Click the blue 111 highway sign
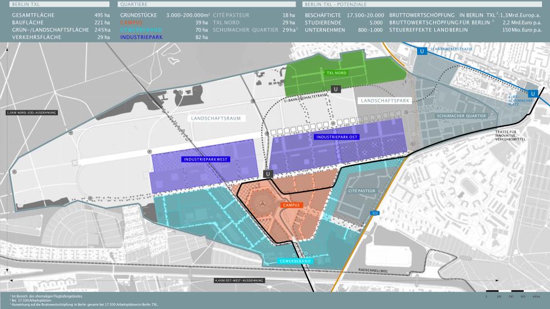 pyautogui.click(x=375, y=213)
